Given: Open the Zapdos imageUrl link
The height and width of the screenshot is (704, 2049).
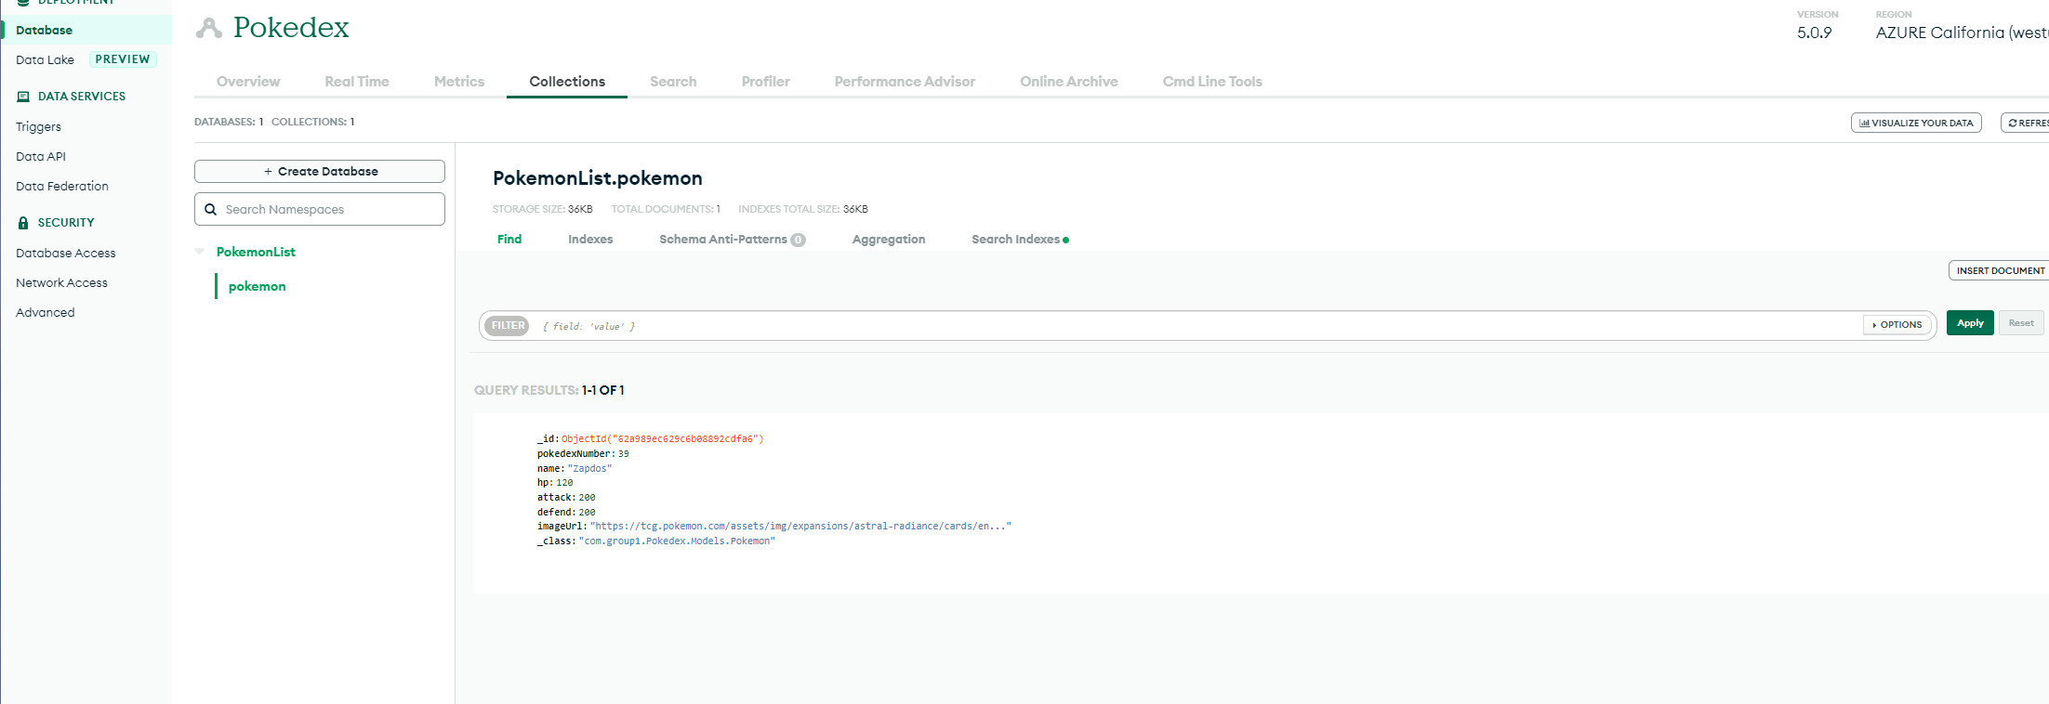Looking at the screenshot, I should point(800,527).
